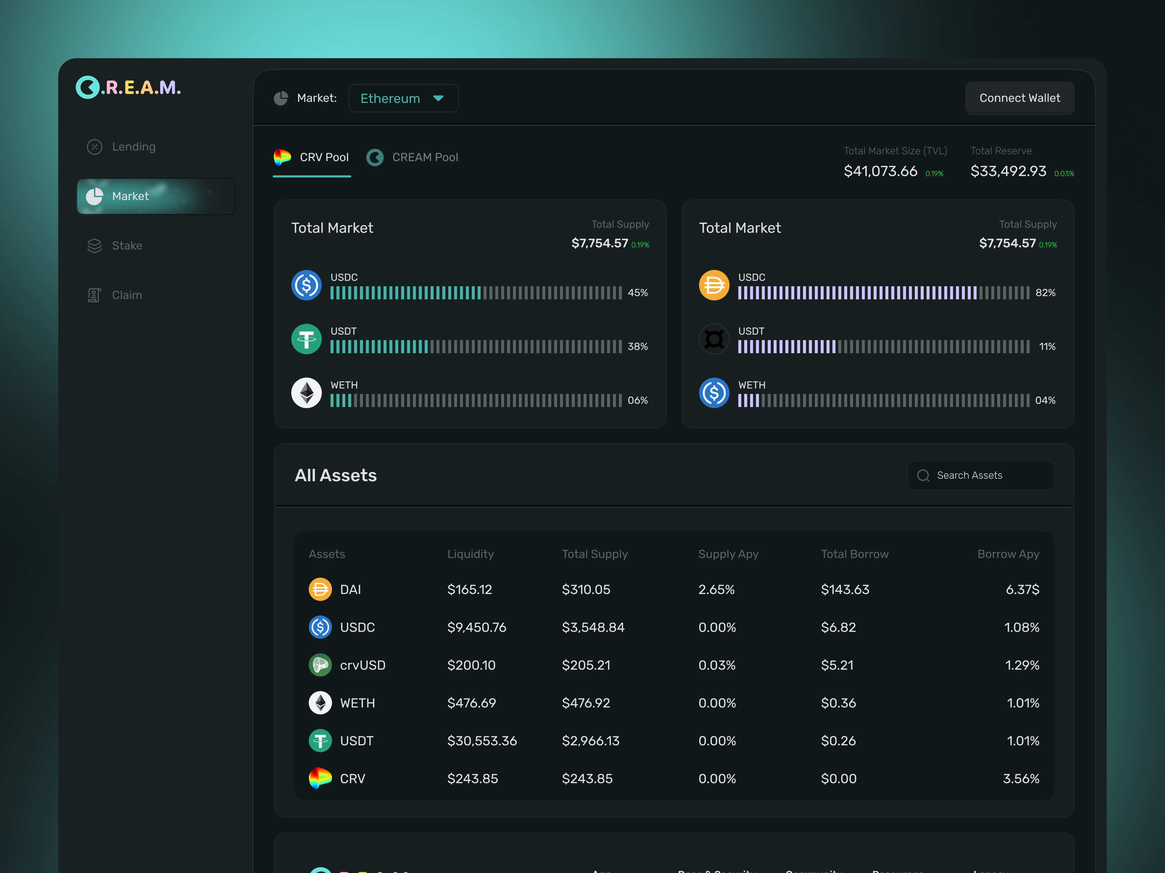
Task: Click the $33,492.93 total reserve value
Action: tap(1008, 171)
